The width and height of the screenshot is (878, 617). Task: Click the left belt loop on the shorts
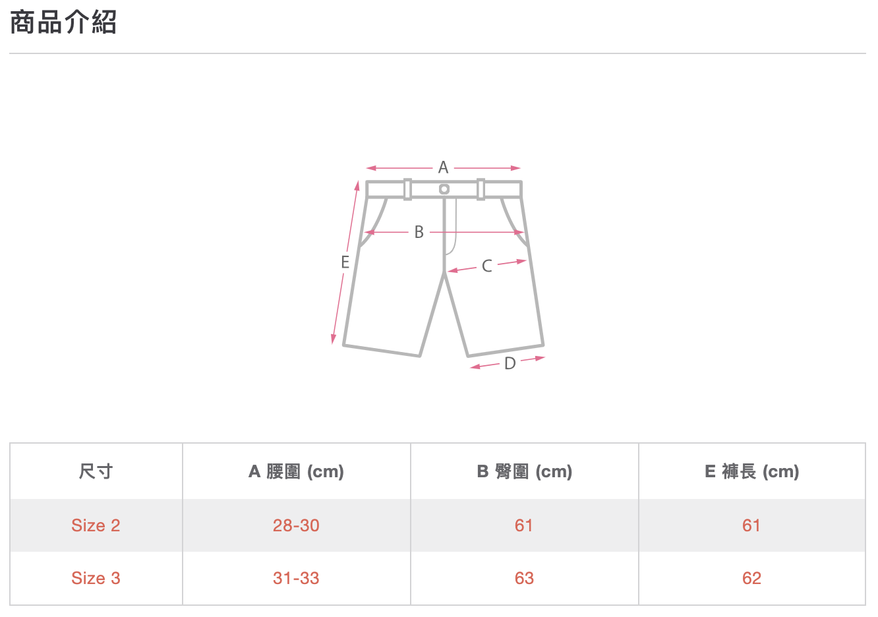[x=407, y=189]
